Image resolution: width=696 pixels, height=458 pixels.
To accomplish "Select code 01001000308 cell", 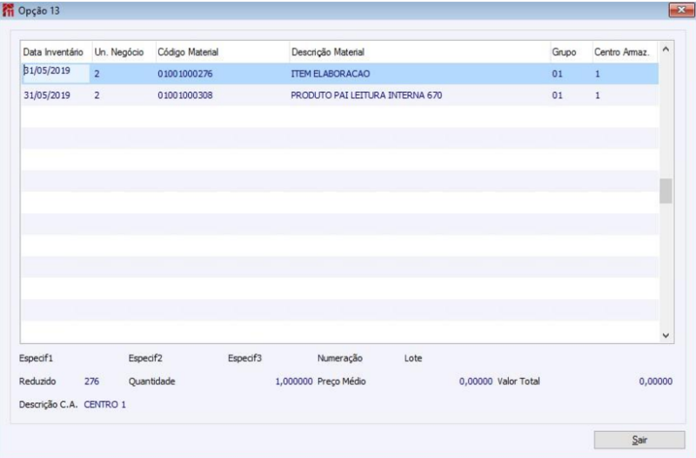I will [x=185, y=95].
